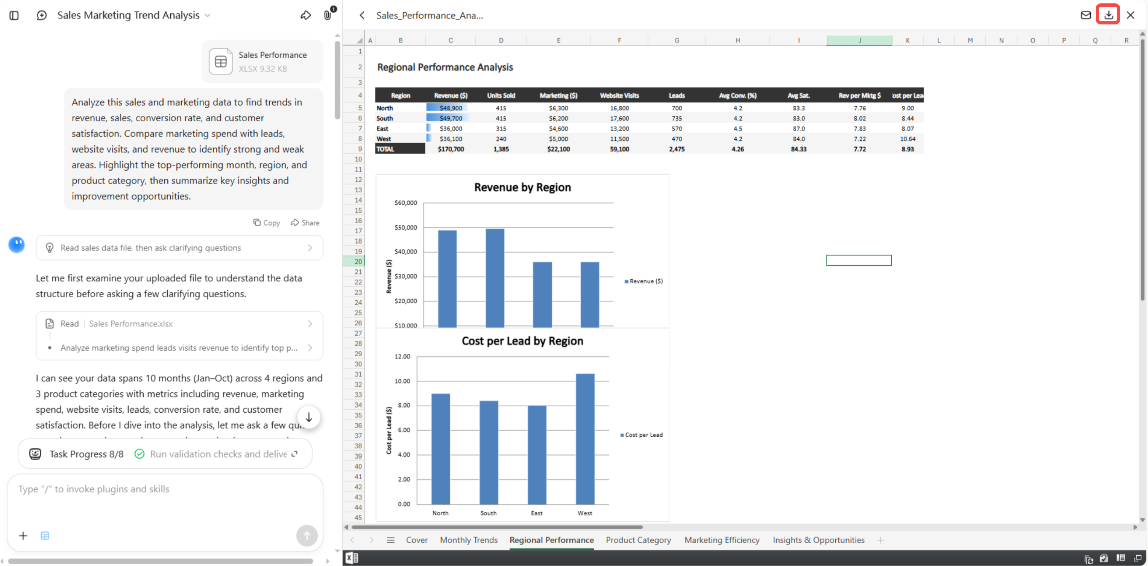Click the Task Progress robot icon
1148x566 pixels.
pyautogui.click(x=35, y=454)
